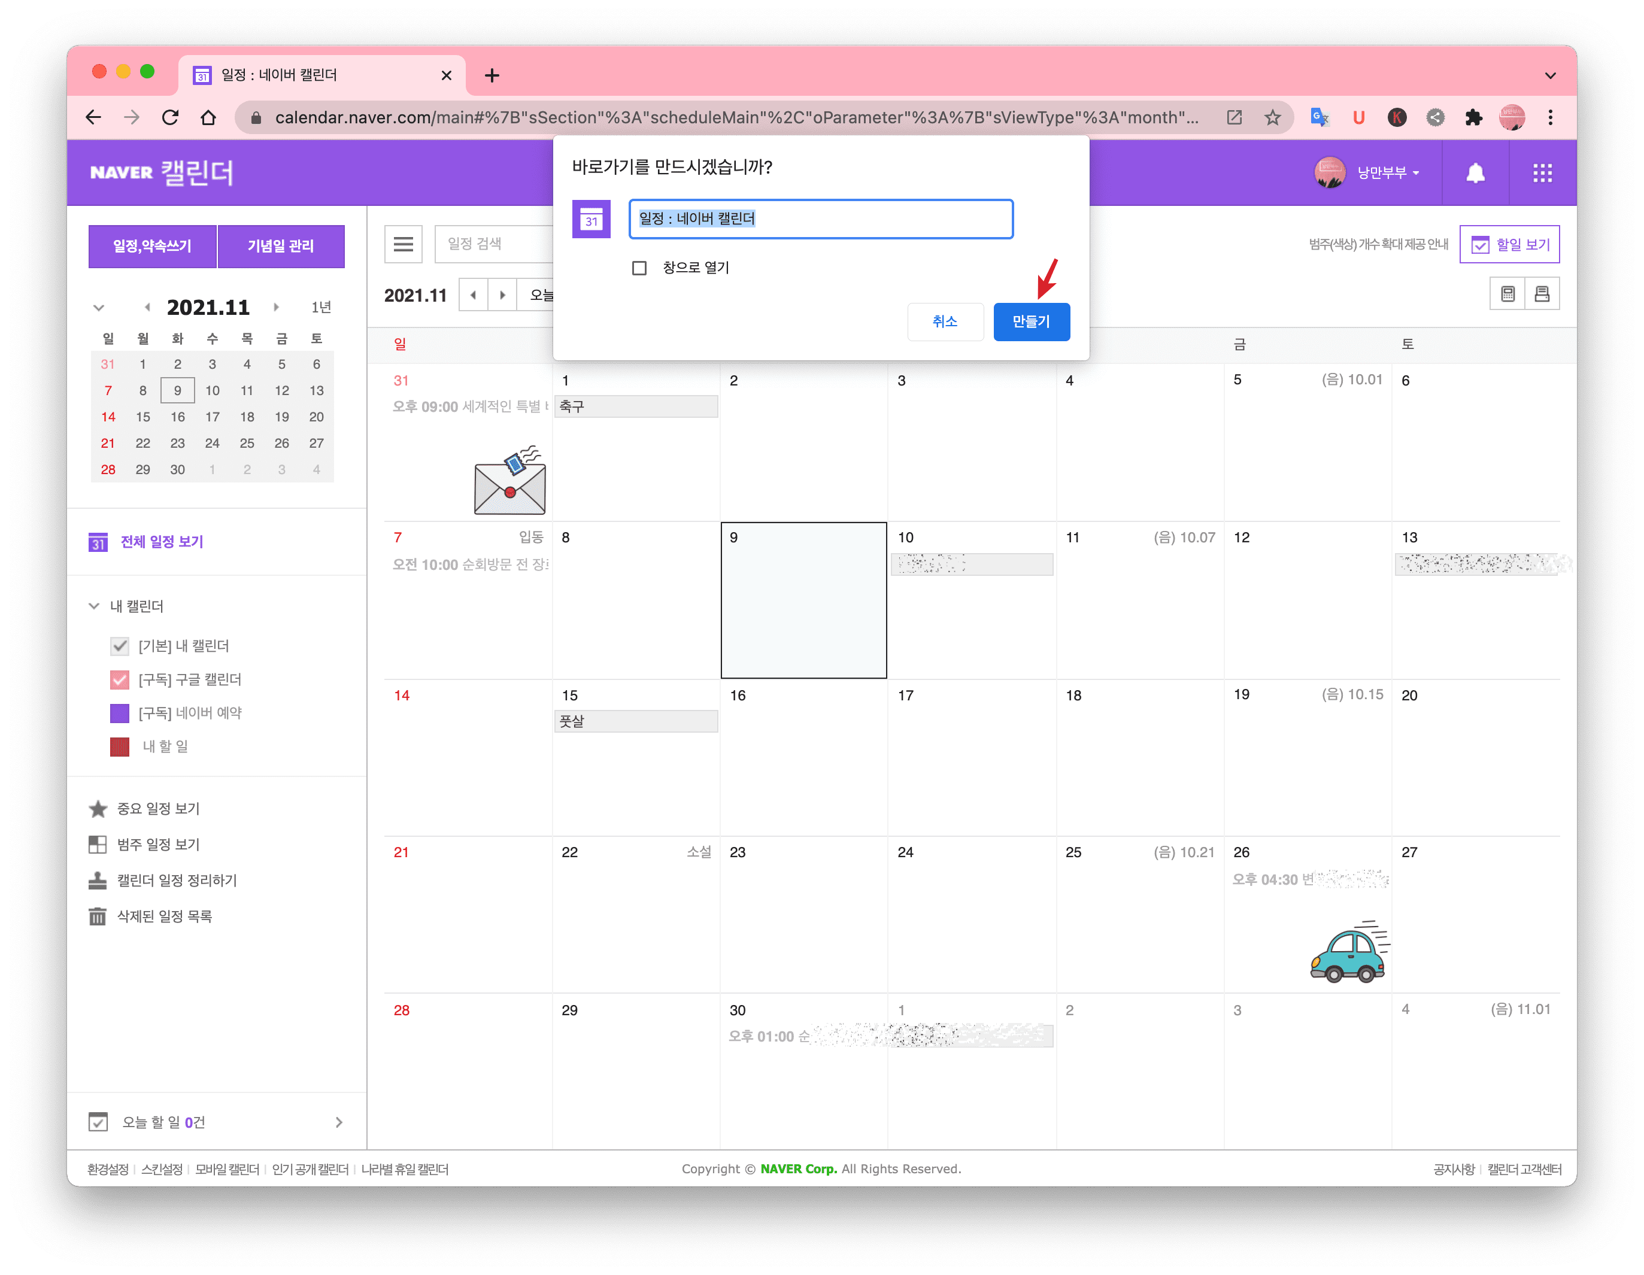
Task: Click 취소 in the shortcut dialog
Action: point(945,321)
